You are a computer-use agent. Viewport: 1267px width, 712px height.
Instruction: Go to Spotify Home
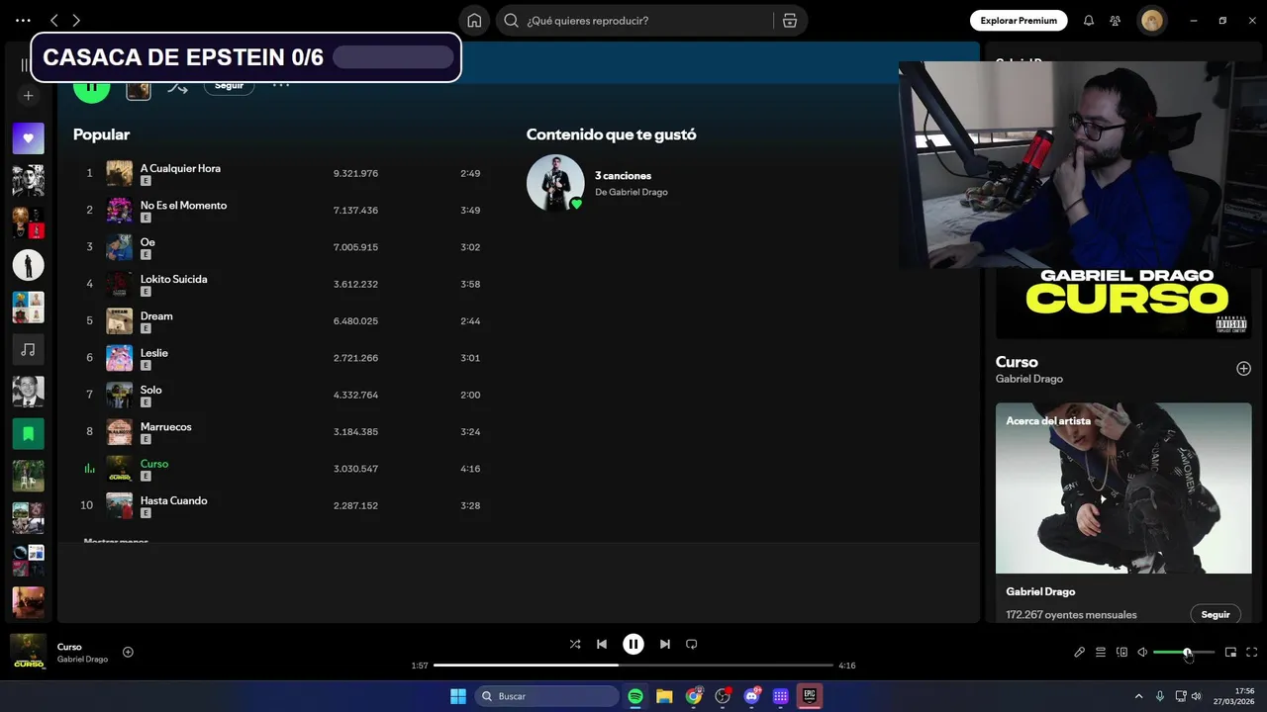474,21
